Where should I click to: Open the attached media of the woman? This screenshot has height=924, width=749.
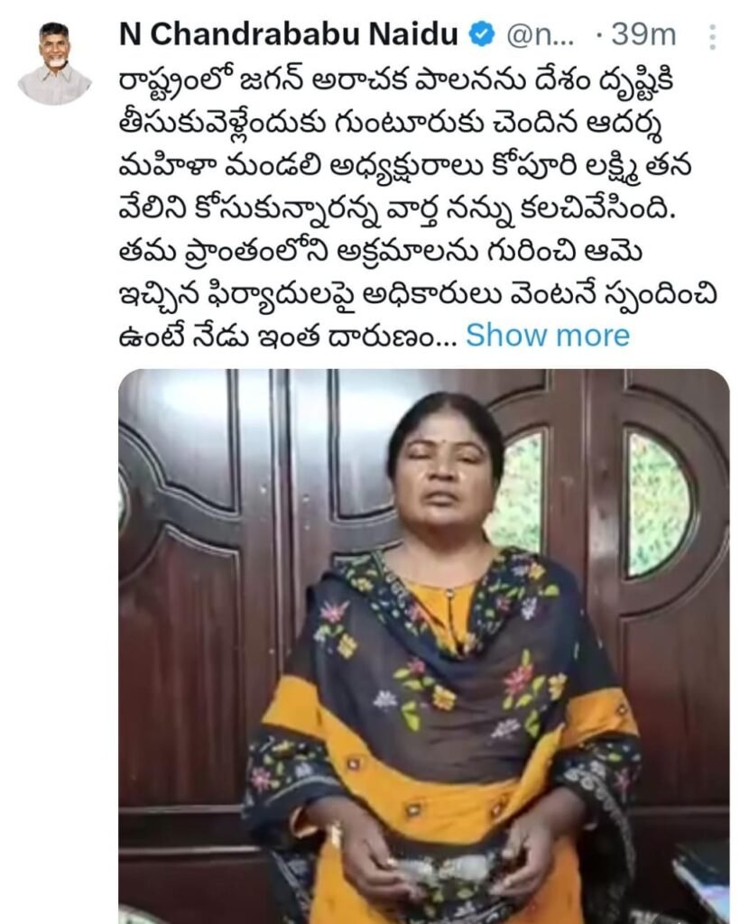[424, 646]
